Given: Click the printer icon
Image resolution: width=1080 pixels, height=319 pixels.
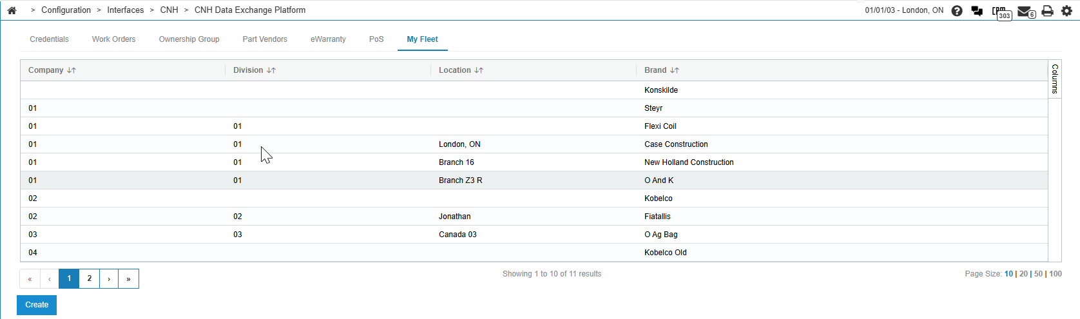Looking at the screenshot, I should tap(1048, 11).
